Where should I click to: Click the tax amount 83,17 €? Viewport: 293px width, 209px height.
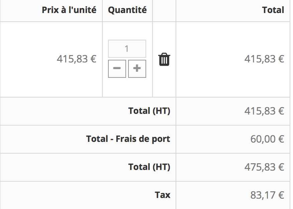(267, 195)
